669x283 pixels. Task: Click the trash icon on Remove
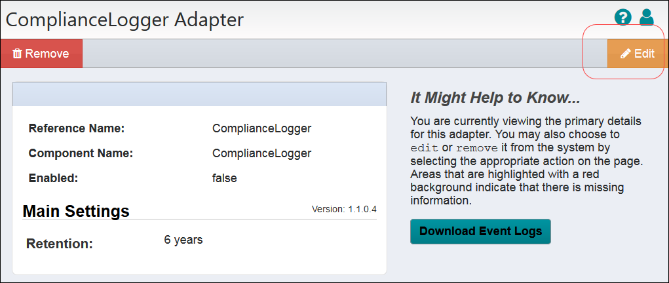17,54
